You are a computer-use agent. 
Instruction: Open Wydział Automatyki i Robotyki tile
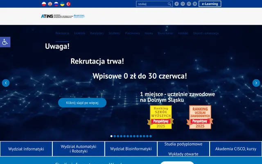pos(79,149)
